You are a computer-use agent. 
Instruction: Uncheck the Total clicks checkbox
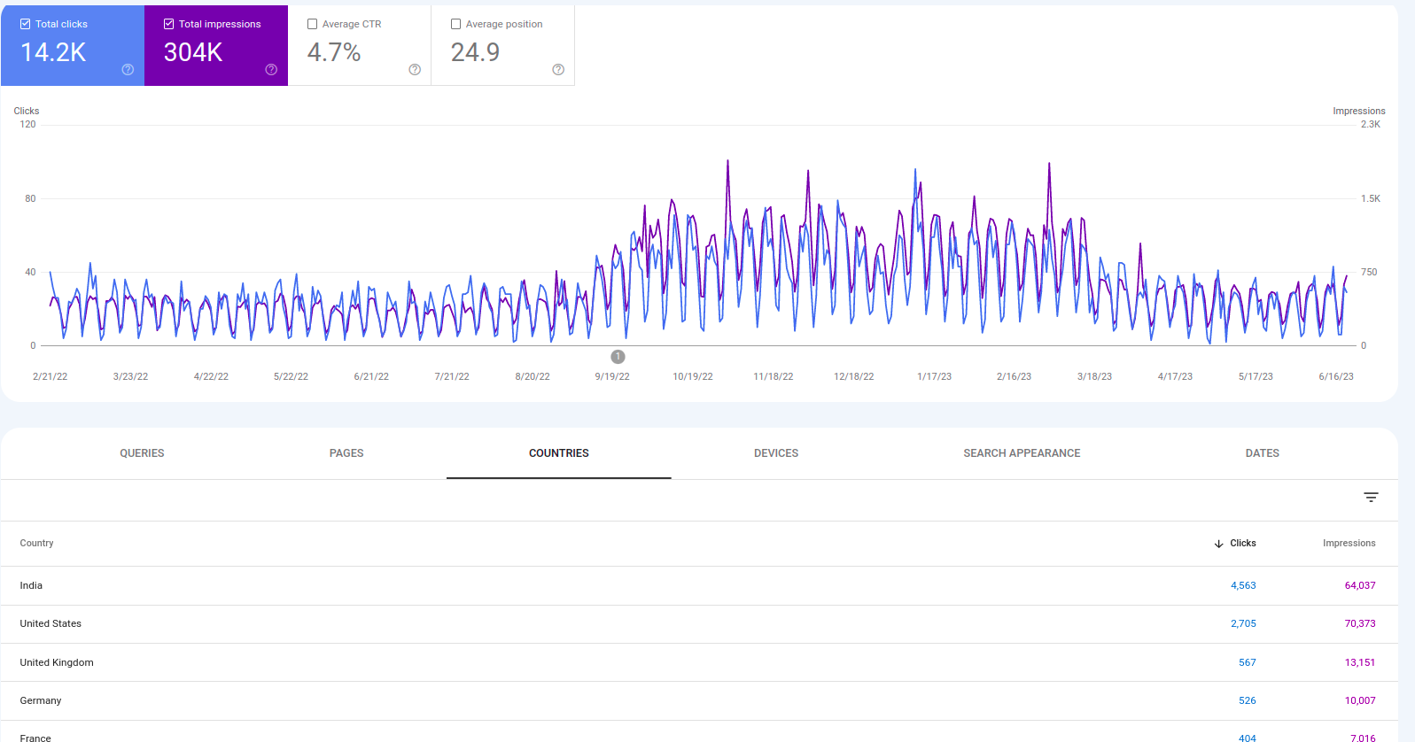pyautogui.click(x=26, y=24)
